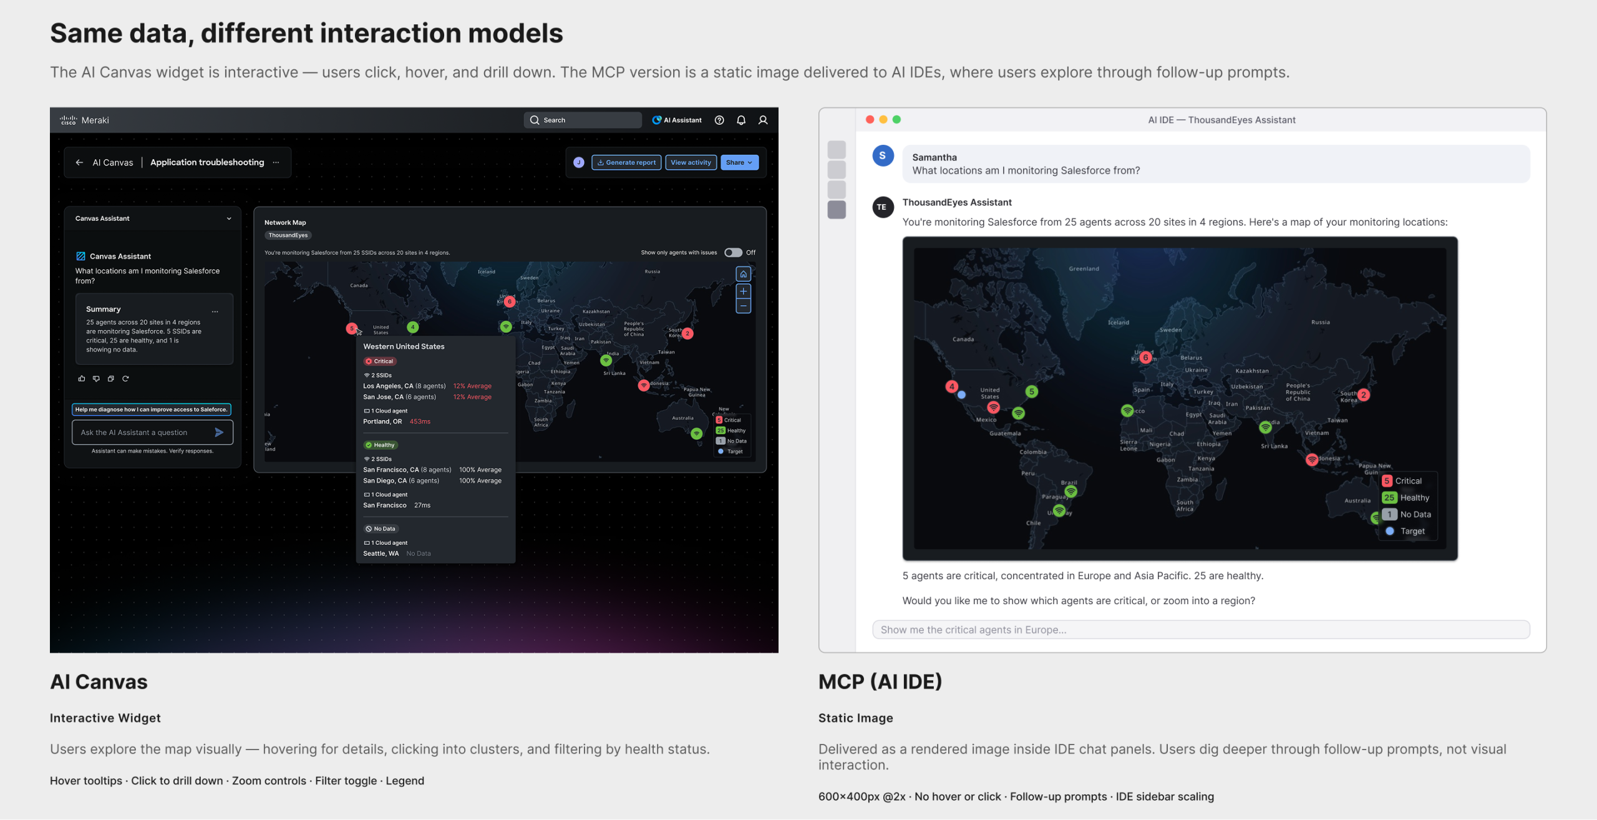The width and height of the screenshot is (1597, 820).
Task: Open the Summary card more options menu
Action: click(215, 311)
